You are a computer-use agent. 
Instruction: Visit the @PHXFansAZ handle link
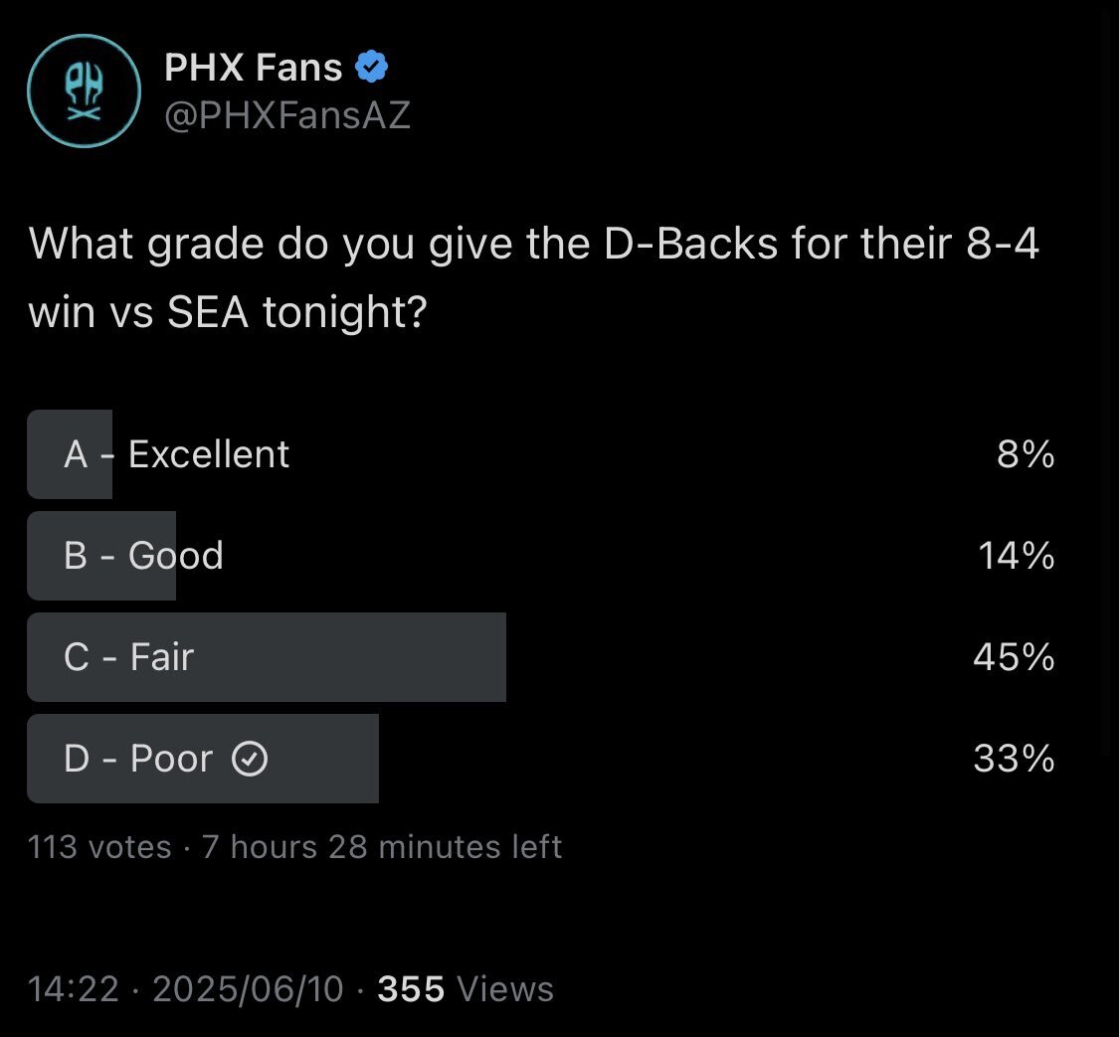coord(286,116)
